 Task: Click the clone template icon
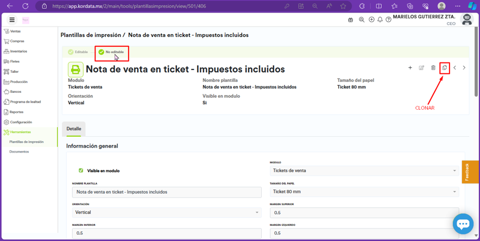pos(444,68)
